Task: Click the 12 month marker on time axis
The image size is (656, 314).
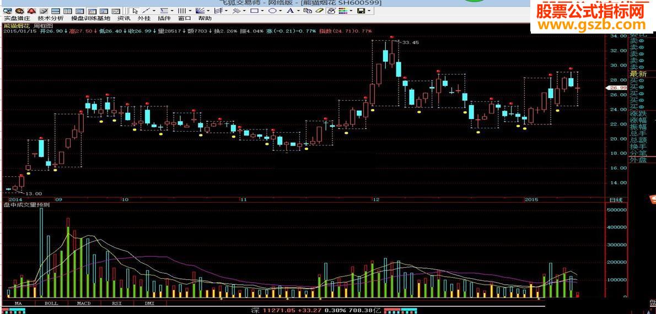Action: [377, 200]
